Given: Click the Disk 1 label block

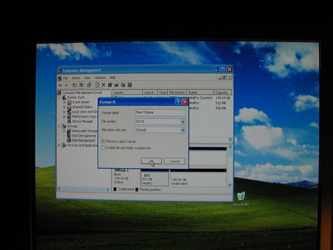Looking at the screenshot, I should pyautogui.click(x=126, y=177).
